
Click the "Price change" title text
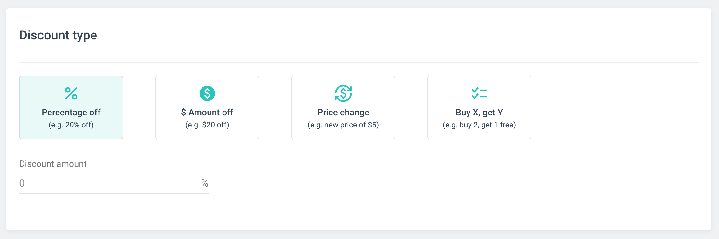pos(343,112)
